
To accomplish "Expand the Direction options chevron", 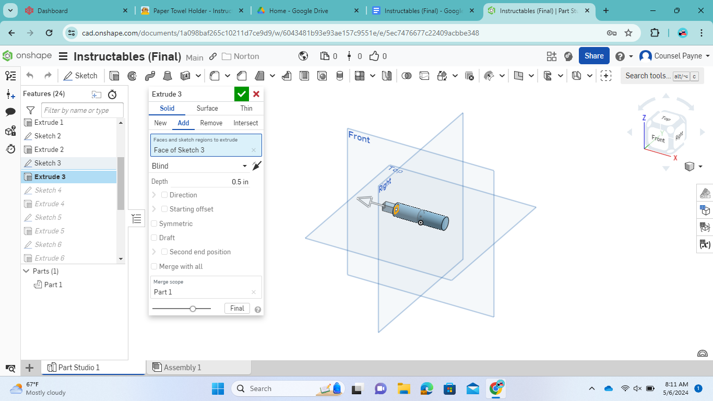I will 154,195.
